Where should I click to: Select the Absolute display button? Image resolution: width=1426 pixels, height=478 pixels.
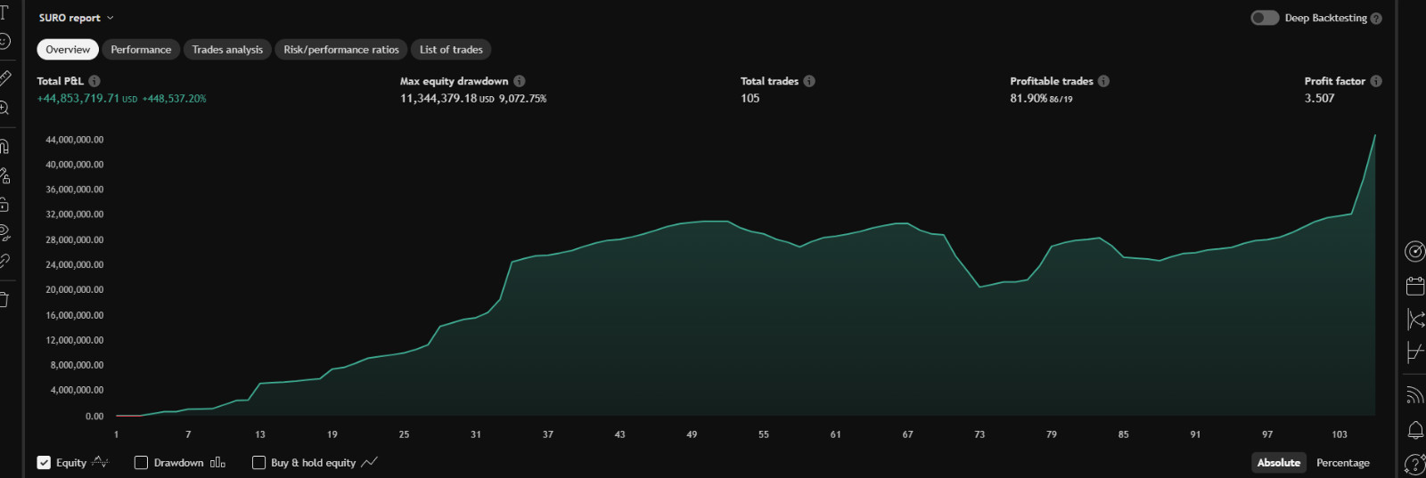point(1278,463)
